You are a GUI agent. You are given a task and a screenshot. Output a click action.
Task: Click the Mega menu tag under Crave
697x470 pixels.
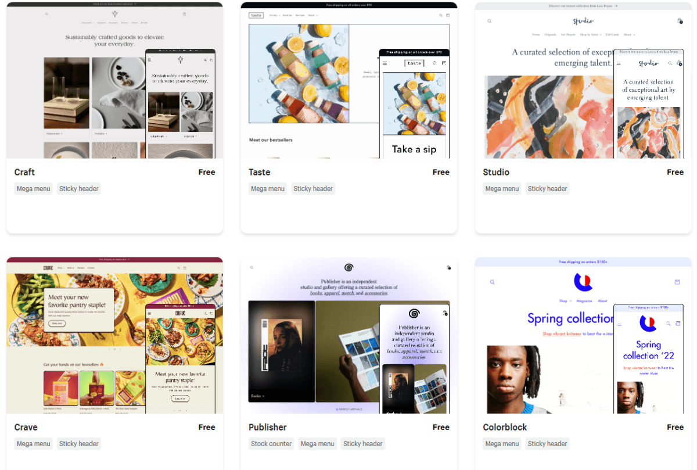[x=34, y=444]
